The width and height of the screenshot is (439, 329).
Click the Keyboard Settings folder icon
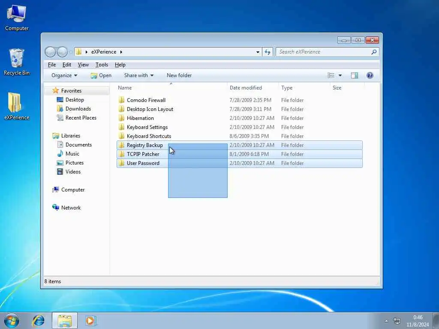coord(121,127)
